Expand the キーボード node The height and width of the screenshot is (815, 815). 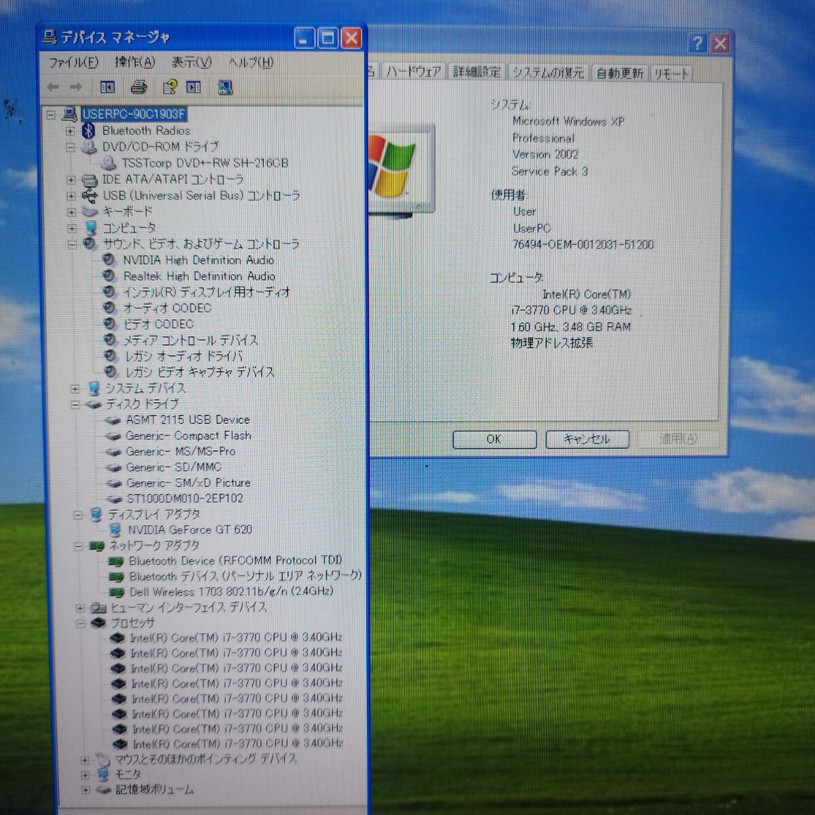click(x=71, y=212)
